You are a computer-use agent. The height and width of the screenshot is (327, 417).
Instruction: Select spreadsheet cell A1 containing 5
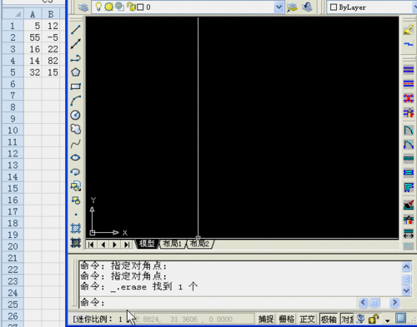pyautogui.click(x=33, y=26)
